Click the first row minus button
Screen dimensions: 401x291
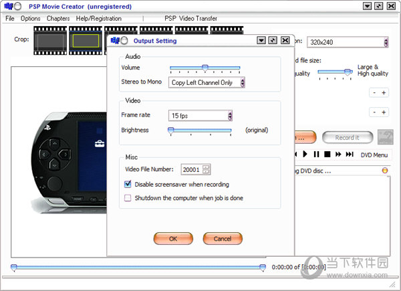pos(374,92)
